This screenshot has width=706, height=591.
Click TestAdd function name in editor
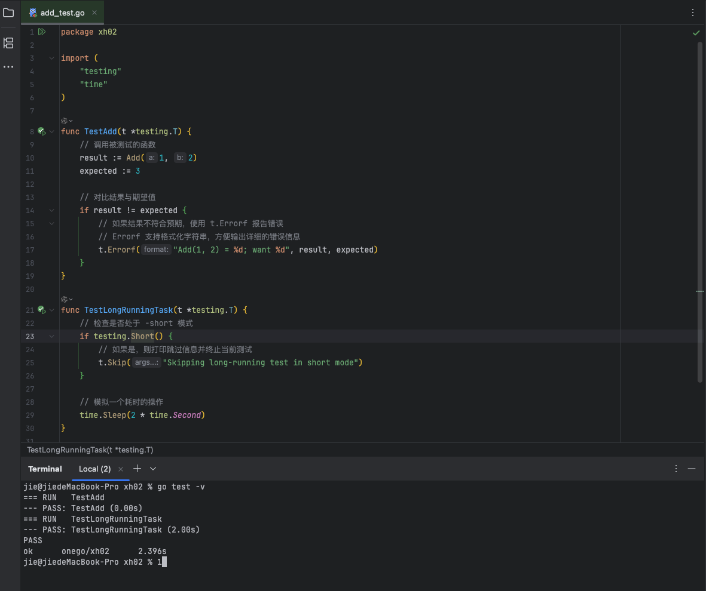click(x=100, y=131)
